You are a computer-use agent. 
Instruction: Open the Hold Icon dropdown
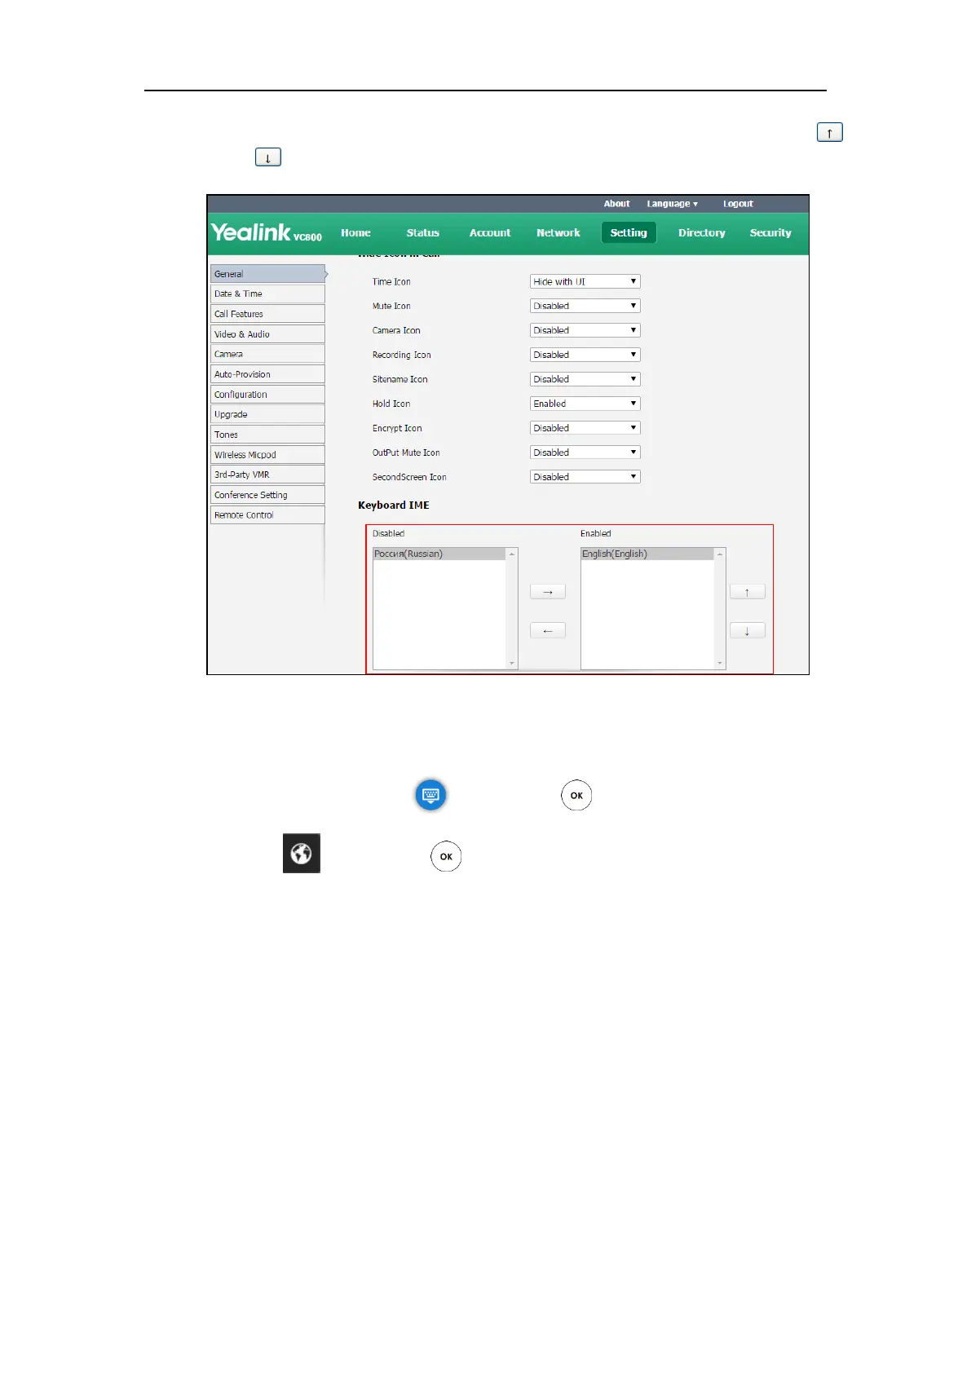(585, 404)
